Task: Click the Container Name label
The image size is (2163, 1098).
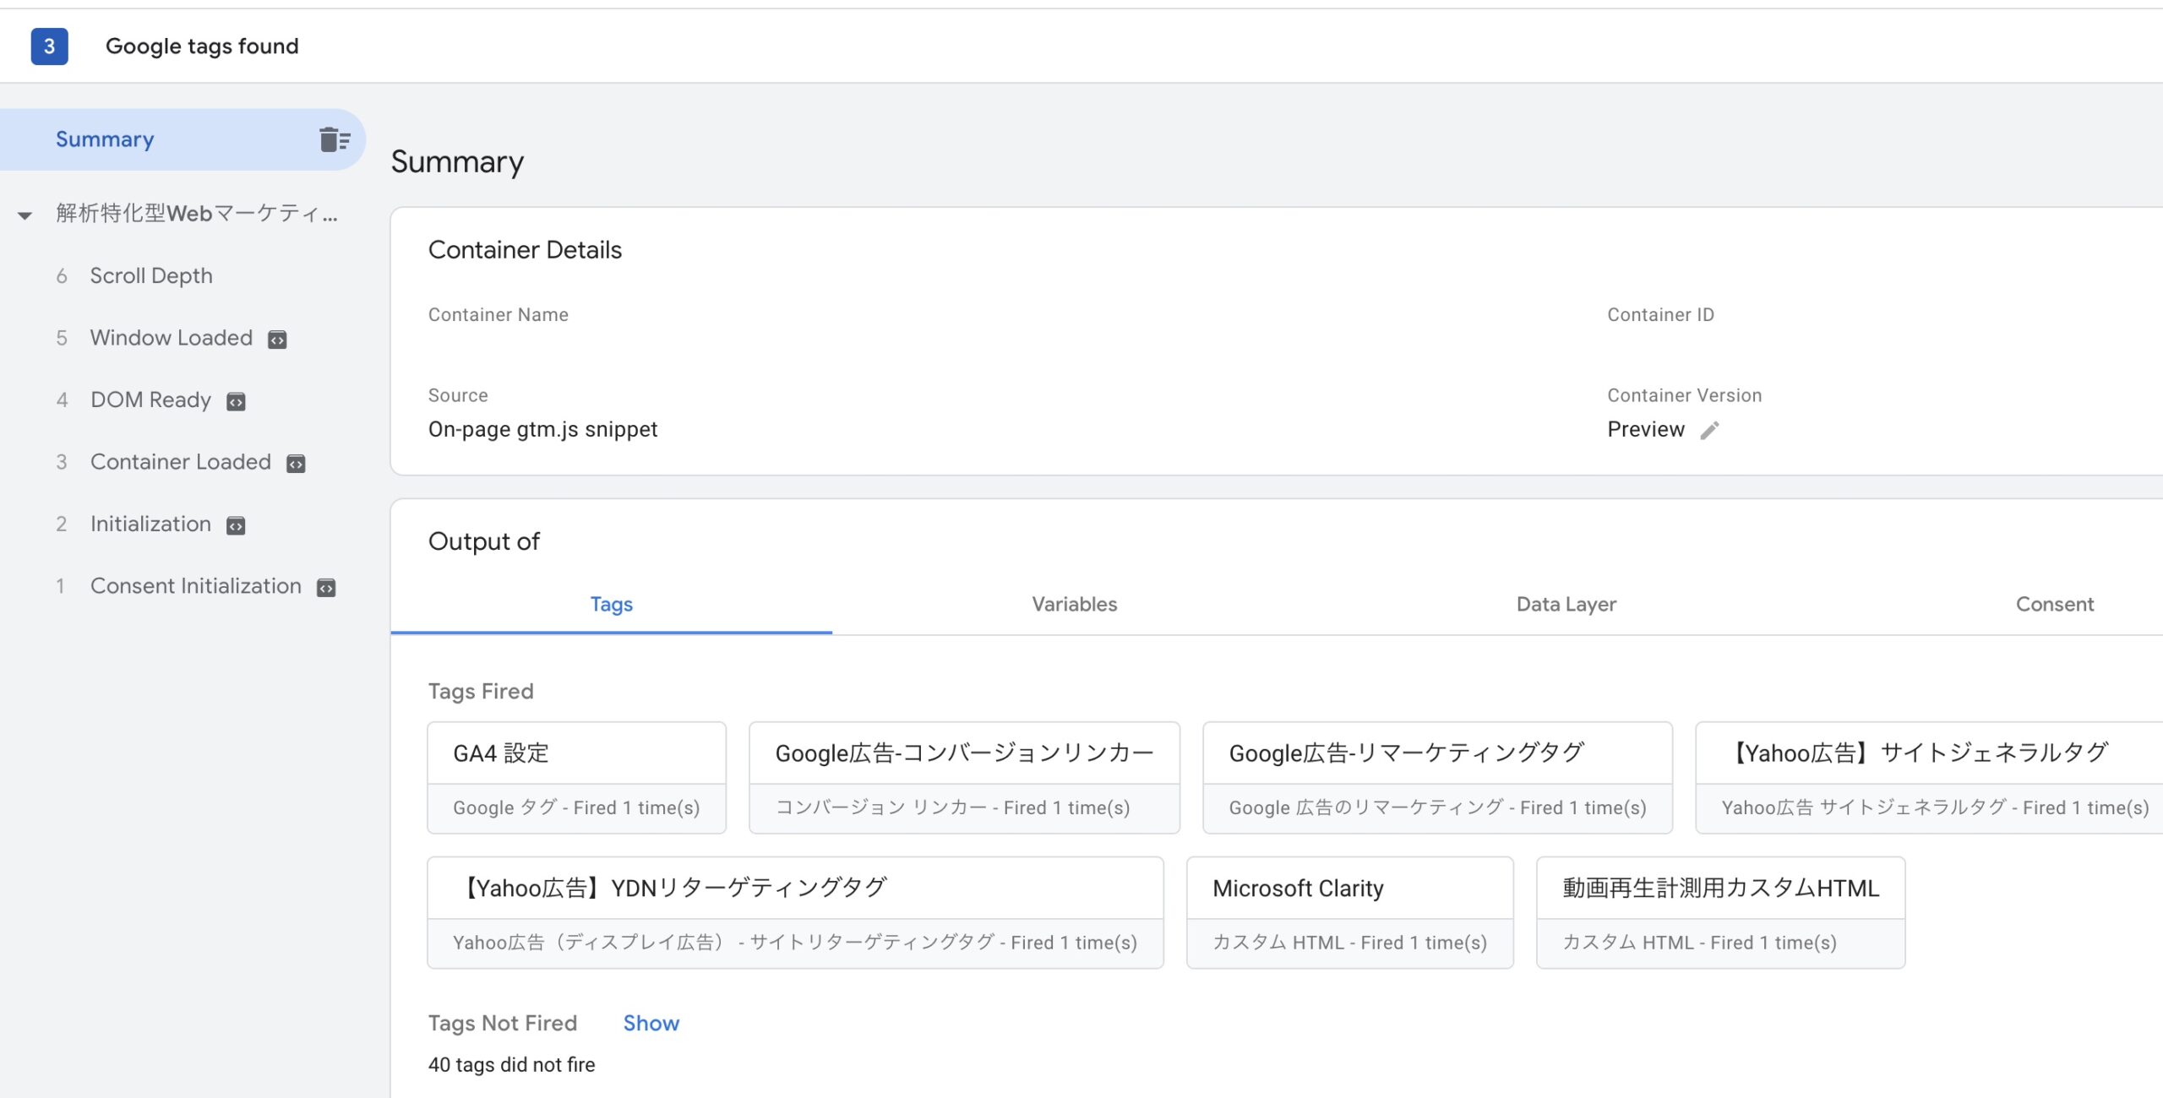Action: tap(498, 315)
